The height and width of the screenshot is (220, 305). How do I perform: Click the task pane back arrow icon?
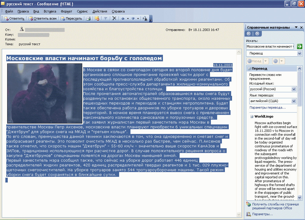pos(249,34)
